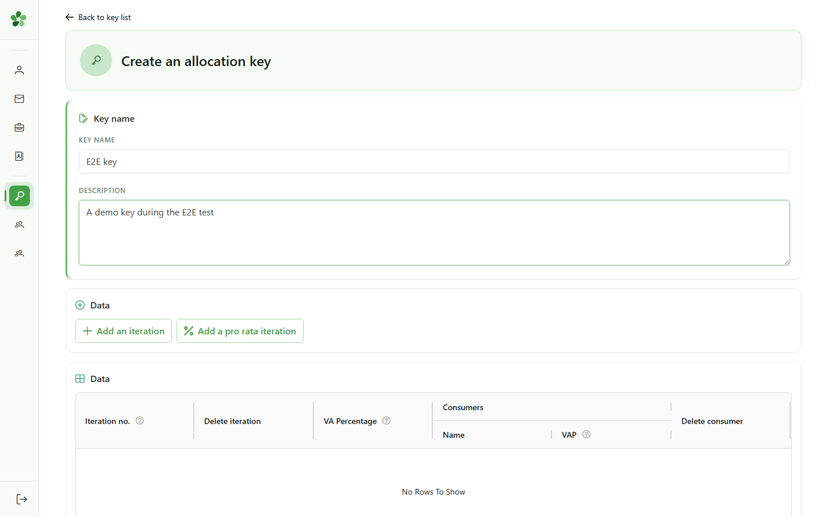Click the back arrow icon
828x517 pixels.
pyautogui.click(x=70, y=17)
